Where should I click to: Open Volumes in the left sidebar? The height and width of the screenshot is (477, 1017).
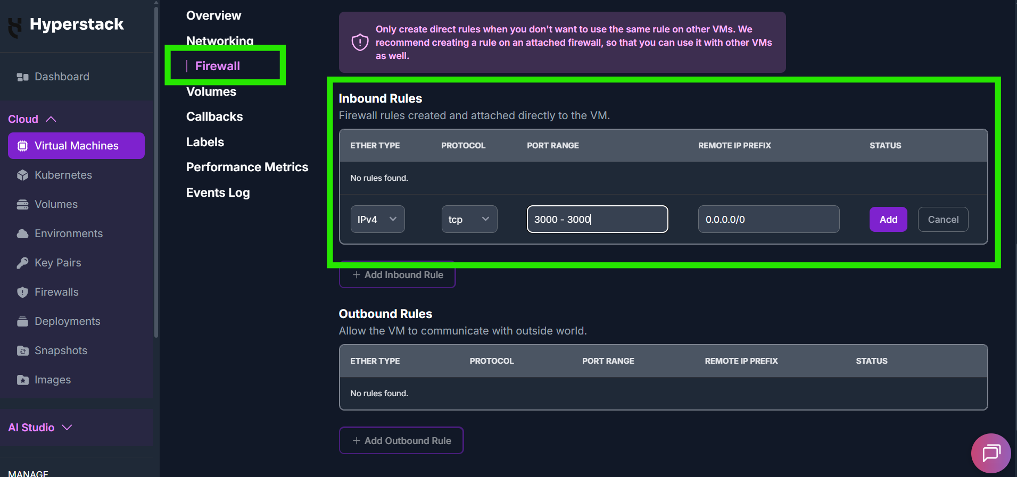56,204
